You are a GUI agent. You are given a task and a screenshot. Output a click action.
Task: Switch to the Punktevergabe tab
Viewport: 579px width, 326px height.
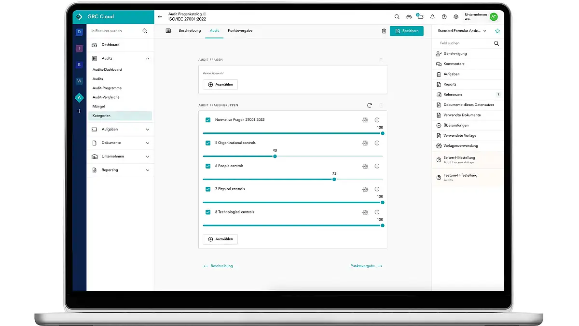(240, 31)
